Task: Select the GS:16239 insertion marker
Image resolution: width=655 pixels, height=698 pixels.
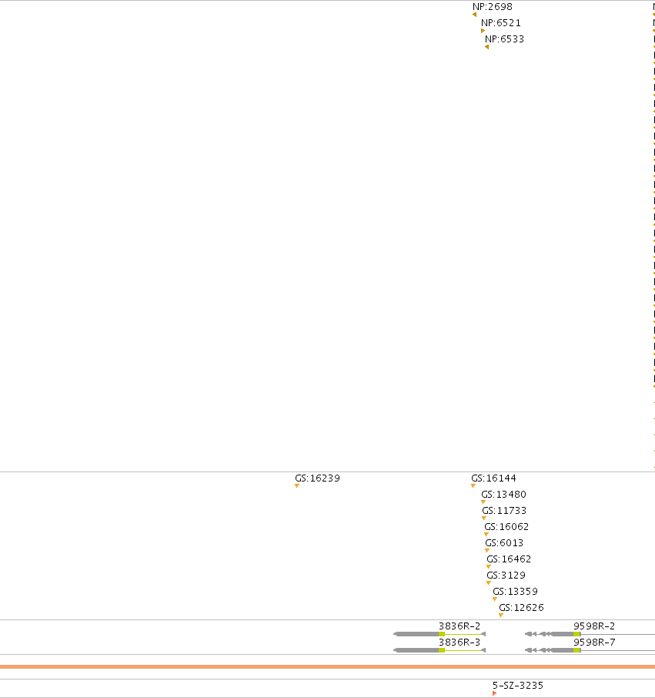Action: click(x=297, y=485)
